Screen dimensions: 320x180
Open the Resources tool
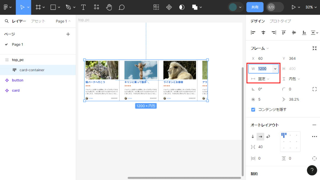click(x=97, y=7)
